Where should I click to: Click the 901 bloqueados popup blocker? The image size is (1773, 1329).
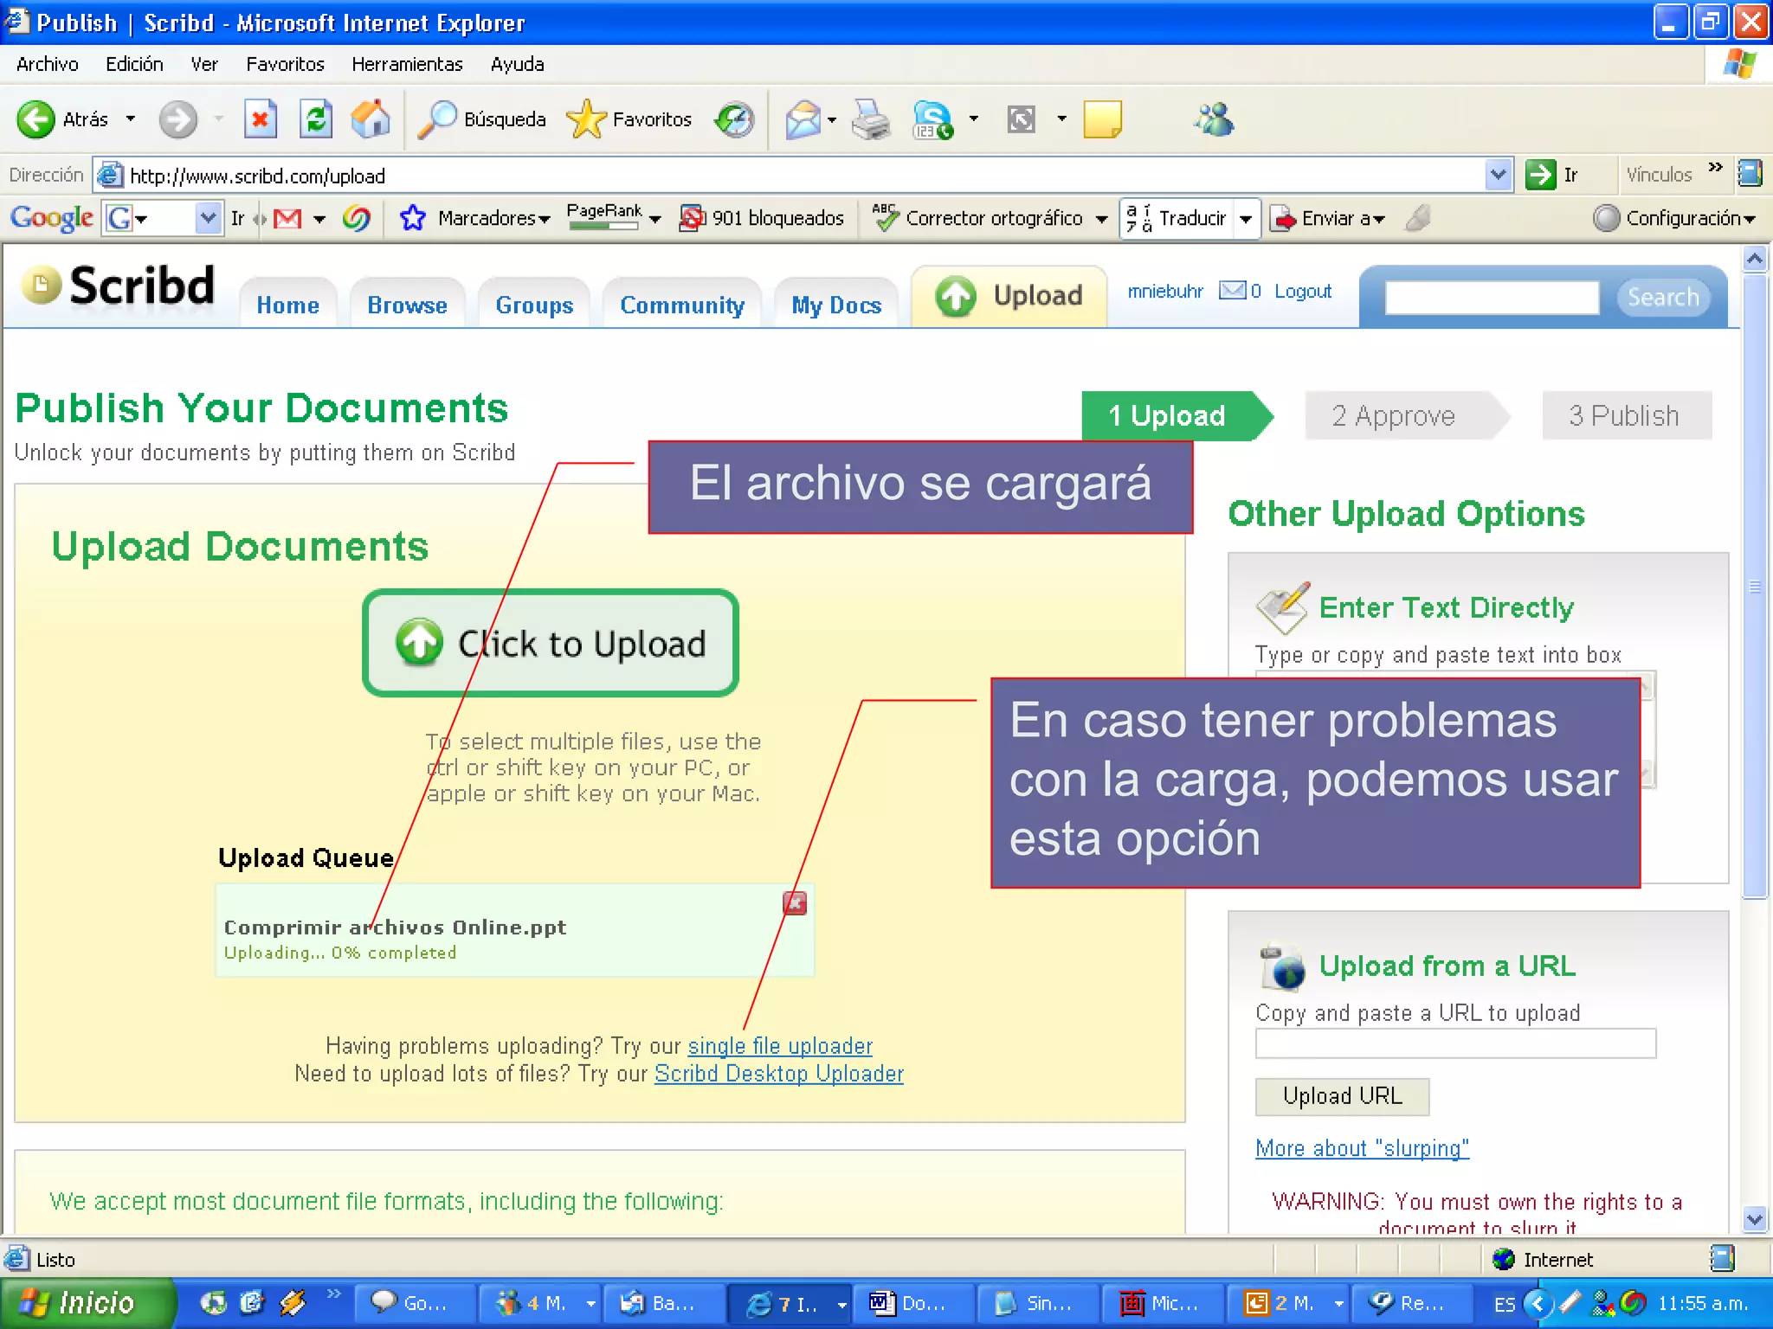(763, 218)
